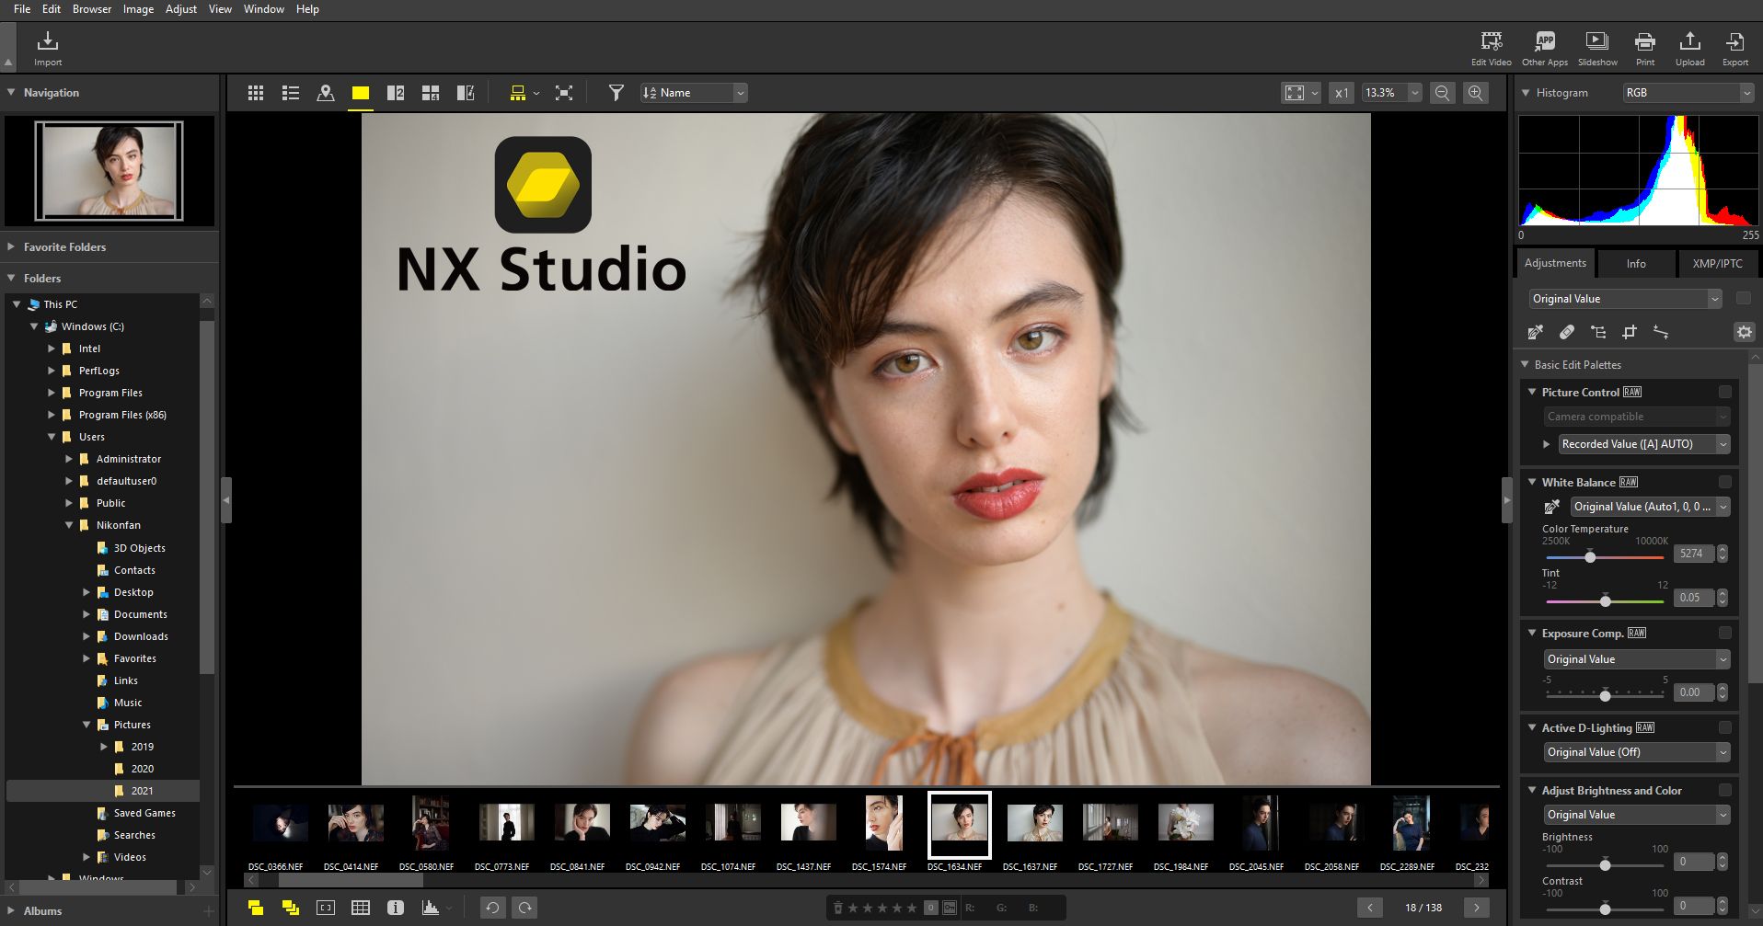Open the Crop tool
1763x926 pixels.
point(1630,332)
